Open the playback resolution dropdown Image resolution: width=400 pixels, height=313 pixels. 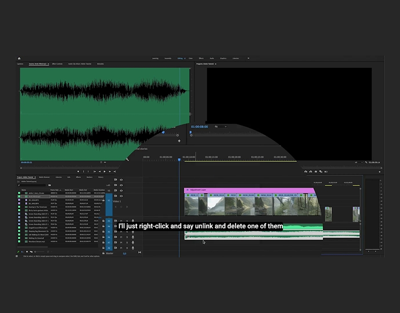[x=358, y=162]
